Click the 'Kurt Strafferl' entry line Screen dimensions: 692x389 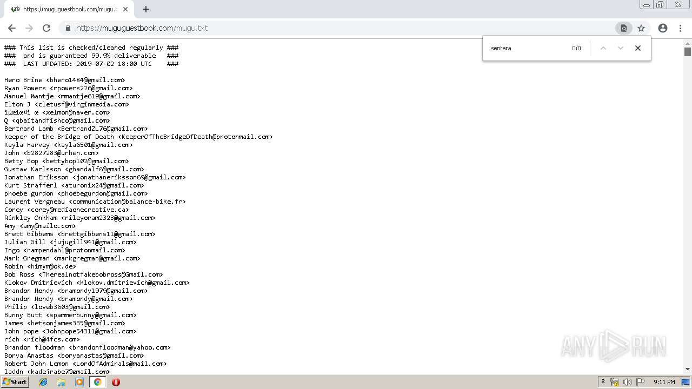tap(74, 185)
